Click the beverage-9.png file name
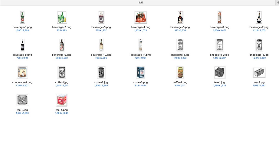 [x=62, y=55]
